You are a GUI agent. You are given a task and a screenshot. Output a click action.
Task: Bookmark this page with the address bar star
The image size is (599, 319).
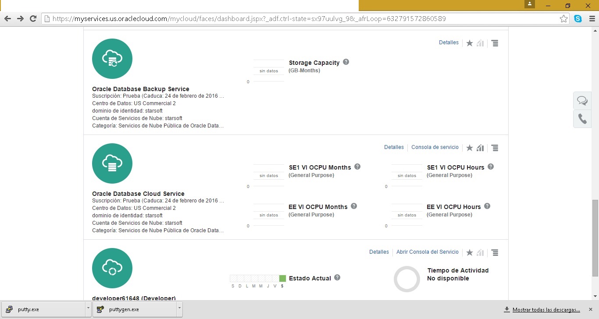563,19
